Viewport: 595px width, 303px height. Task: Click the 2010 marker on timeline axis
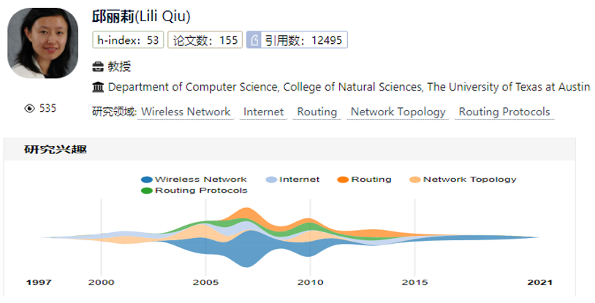point(311,282)
